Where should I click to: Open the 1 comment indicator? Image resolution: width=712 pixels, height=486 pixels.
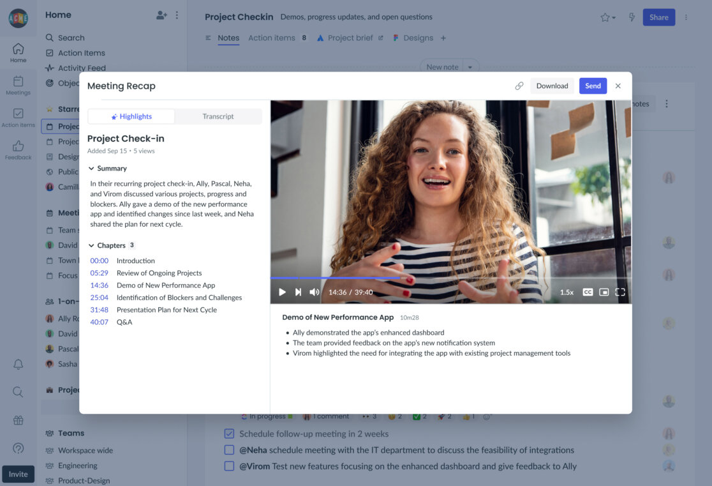326,416
